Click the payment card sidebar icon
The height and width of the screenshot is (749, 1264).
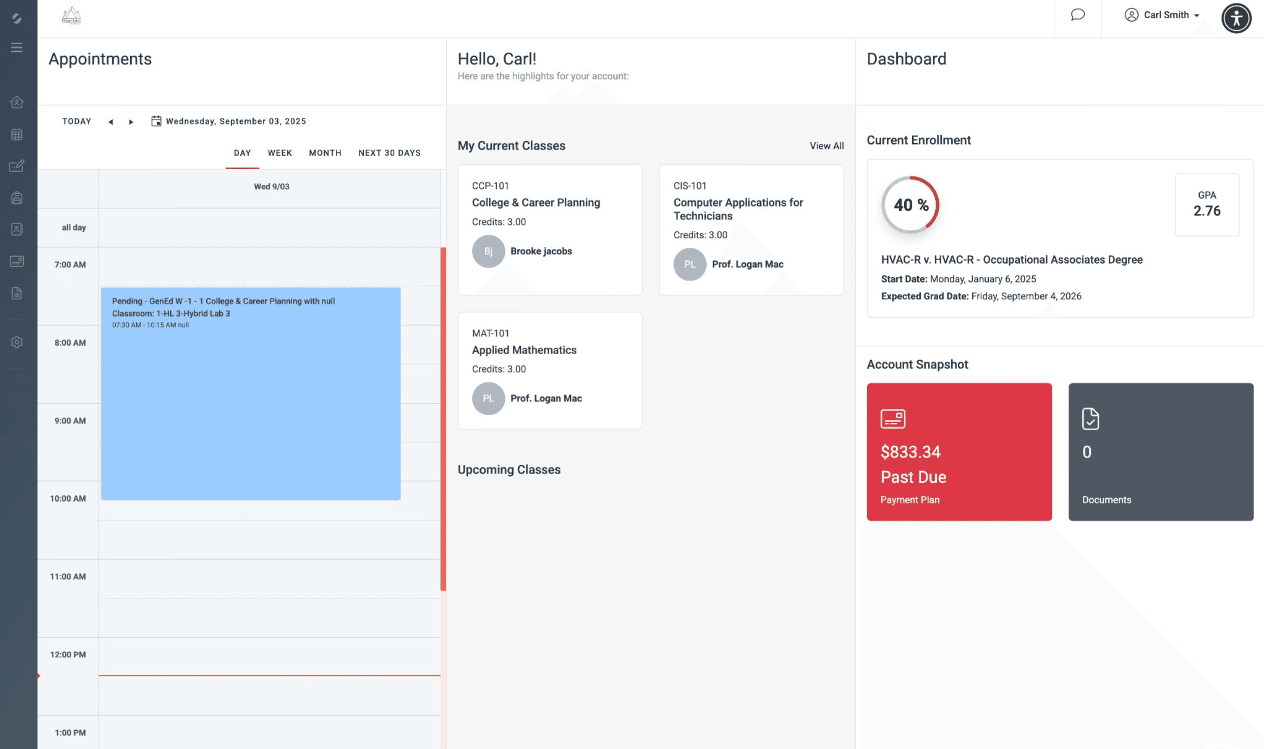[x=17, y=261]
